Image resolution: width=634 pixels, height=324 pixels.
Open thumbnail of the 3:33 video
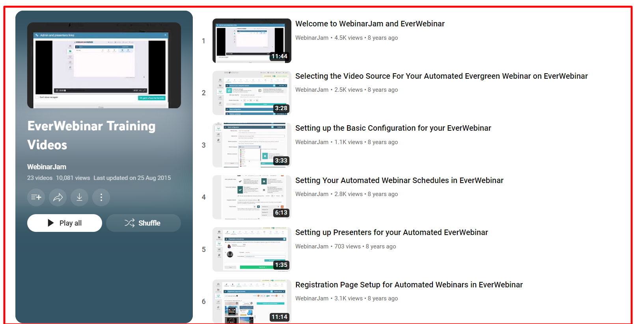point(252,145)
